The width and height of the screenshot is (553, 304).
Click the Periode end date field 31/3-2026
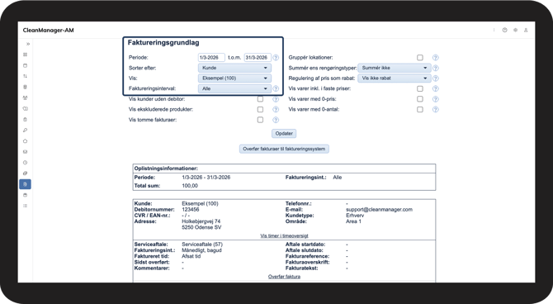258,58
